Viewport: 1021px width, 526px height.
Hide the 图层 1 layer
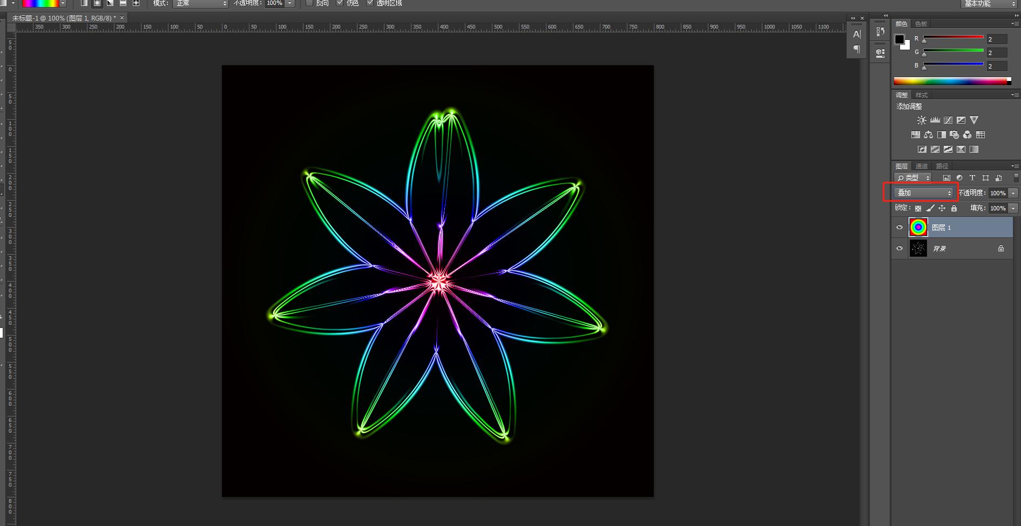(900, 227)
